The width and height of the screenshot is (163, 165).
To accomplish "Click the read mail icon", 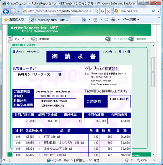I will coord(106,19).
